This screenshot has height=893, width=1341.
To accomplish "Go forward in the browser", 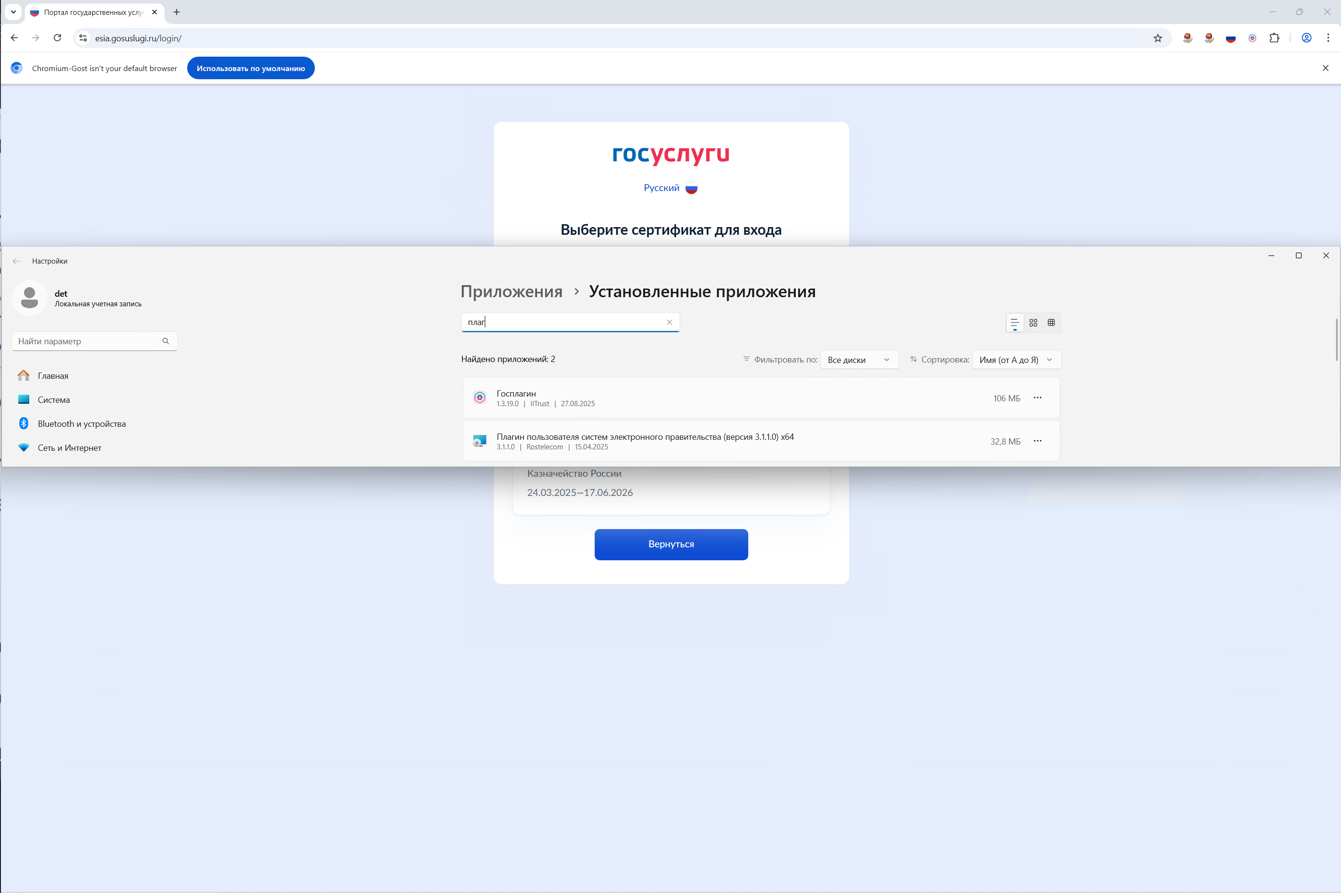I will 36,37.
